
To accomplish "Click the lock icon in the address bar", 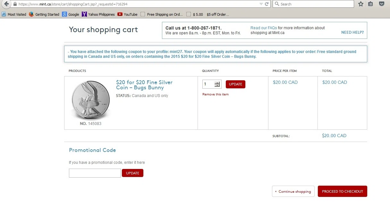I will pyautogui.click(x=15, y=4).
